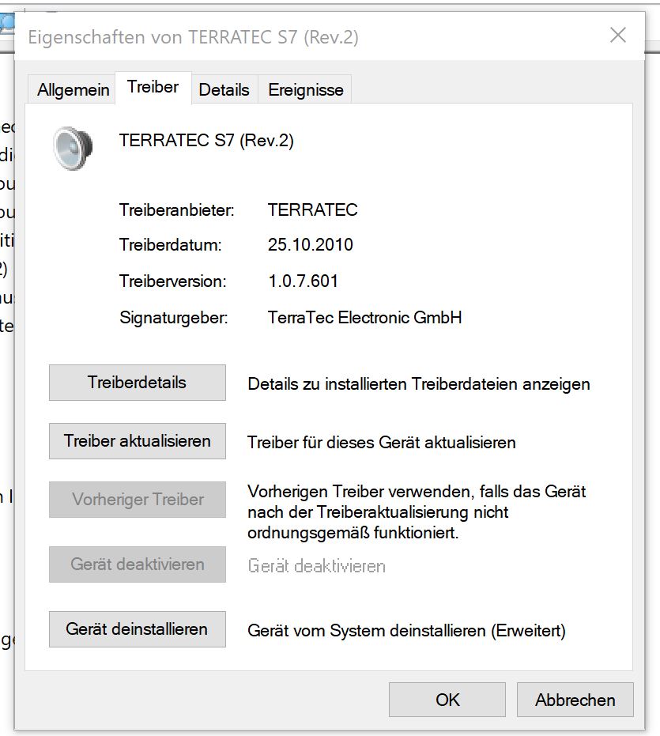Image resolution: width=660 pixels, height=736 pixels.
Task: Go to the Ereignisse tab
Action: [x=306, y=90]
